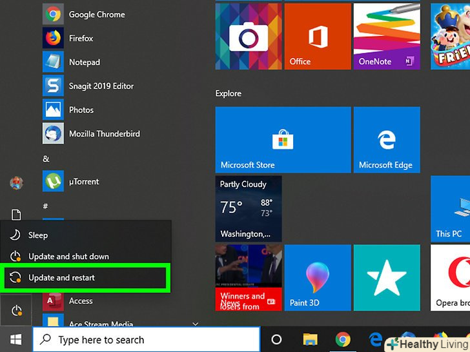Open the teal star tile
The image size is (470, 352).
click(x=387, y=278)
